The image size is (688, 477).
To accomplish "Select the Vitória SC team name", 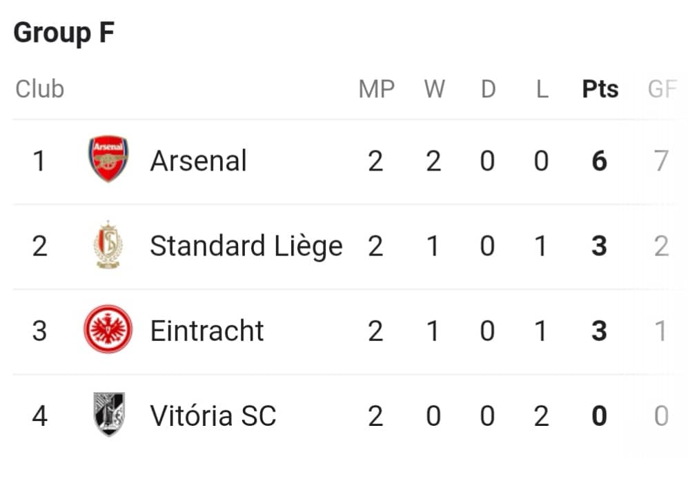I will click(x=213, y=415).
